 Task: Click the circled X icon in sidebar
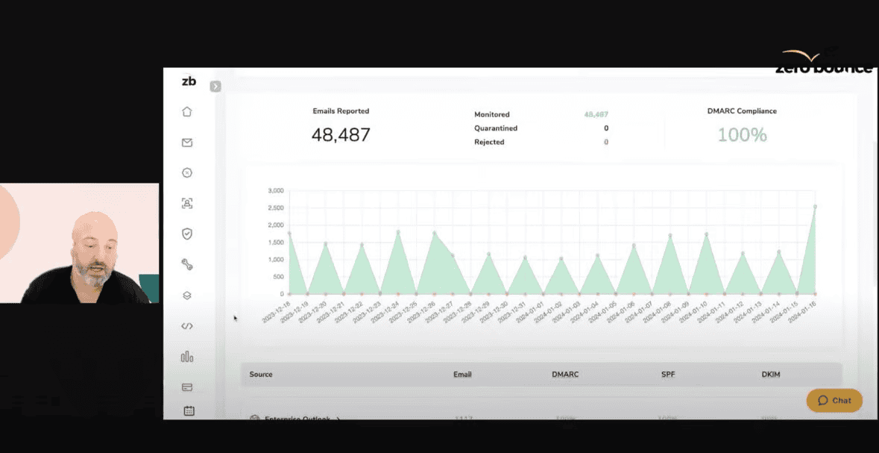click(187, 172)
